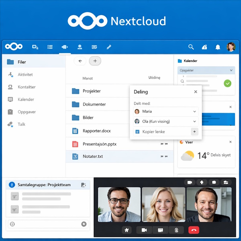241x241 pixels.
Task: Click the participants icon at call window top
Action: coord(226,182)
